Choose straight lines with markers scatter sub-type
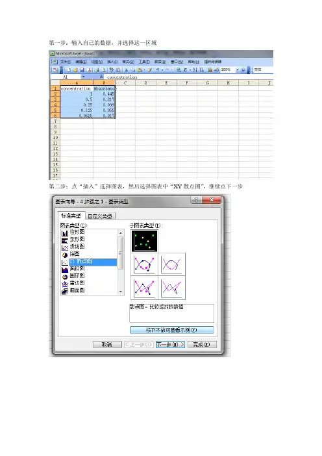 click(144, 287)
